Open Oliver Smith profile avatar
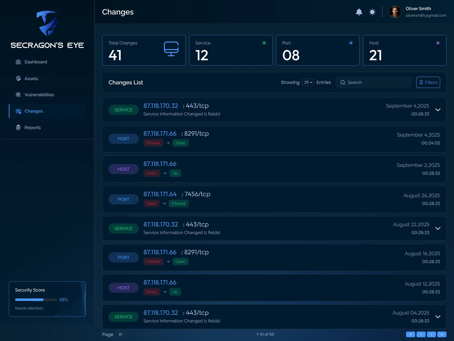The width and height of the screenshot is (454, 341). [395, 12]
